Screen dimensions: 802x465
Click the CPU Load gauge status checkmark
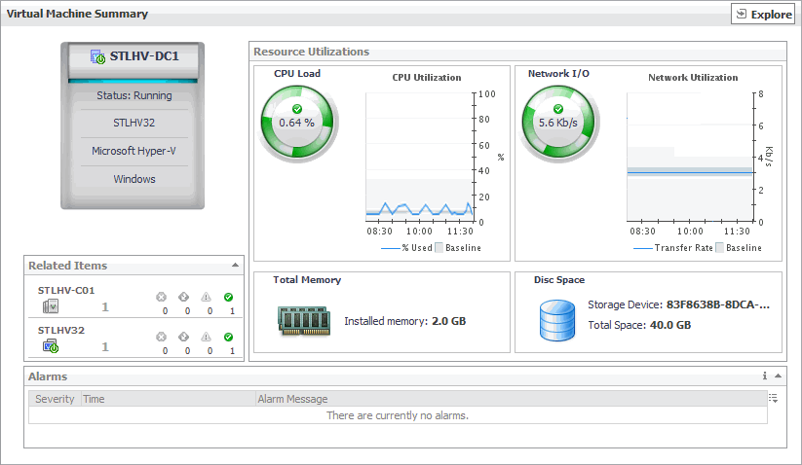point(296,109)
